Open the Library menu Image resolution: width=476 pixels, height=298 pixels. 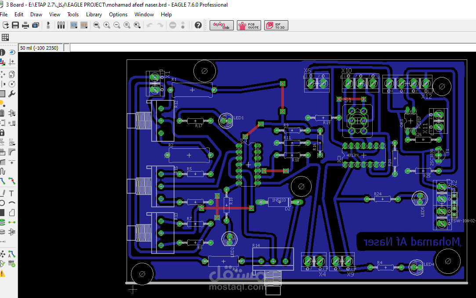pos(94,14)
